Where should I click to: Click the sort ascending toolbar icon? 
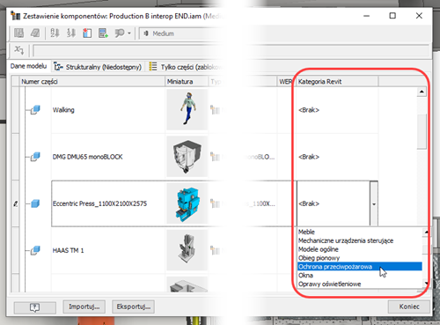click(55, 33)
